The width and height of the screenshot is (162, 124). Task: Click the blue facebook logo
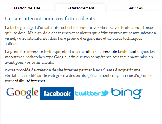(57, 93)
